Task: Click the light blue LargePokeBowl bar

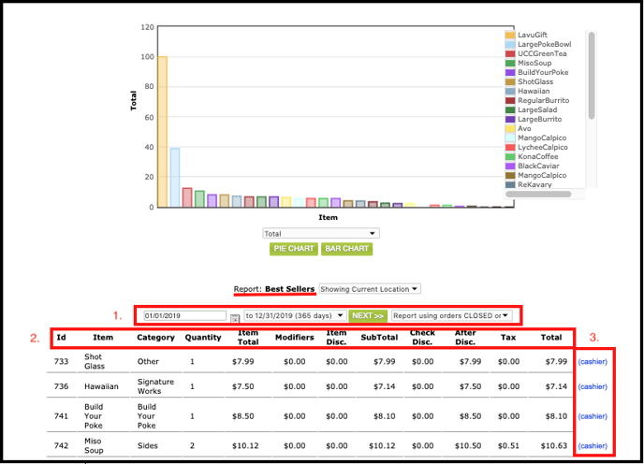Action: [175, 178]
